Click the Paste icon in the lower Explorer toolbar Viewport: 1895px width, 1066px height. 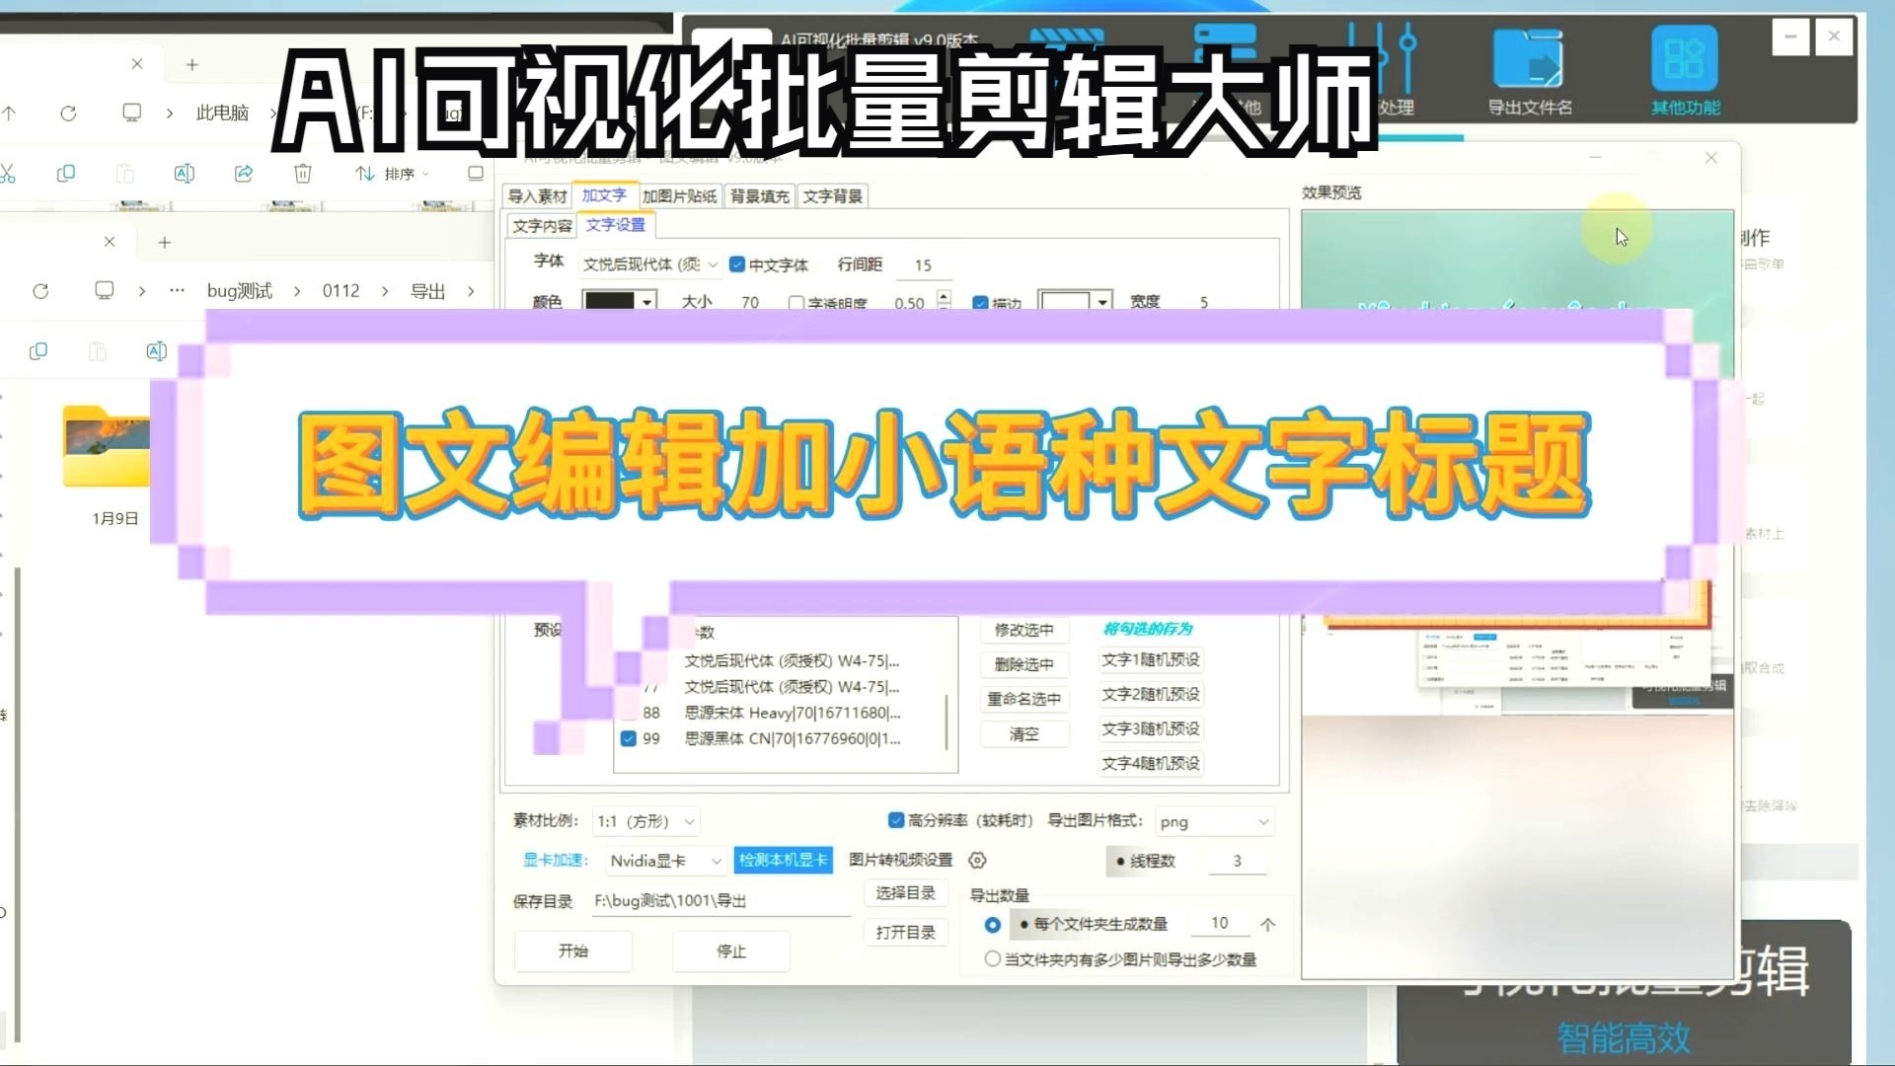pyautogui.click(x=98, y=351)
